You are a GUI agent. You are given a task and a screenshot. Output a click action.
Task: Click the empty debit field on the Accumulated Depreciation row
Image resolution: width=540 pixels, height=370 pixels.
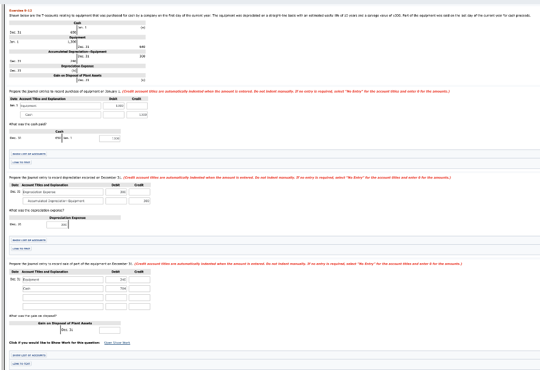(116, 201)
